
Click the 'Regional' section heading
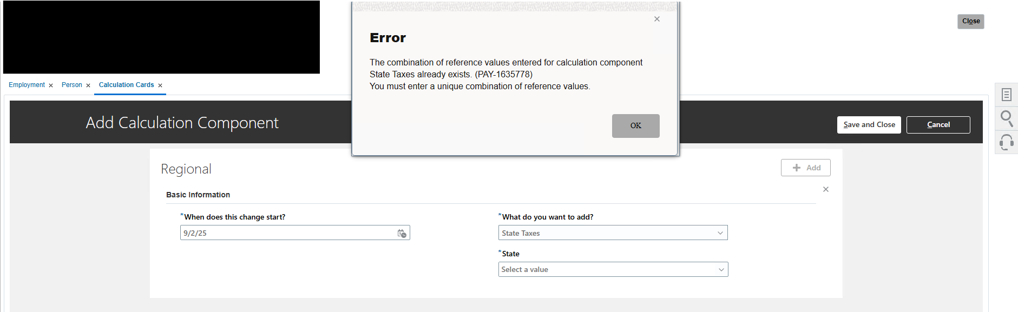[186, 169]
